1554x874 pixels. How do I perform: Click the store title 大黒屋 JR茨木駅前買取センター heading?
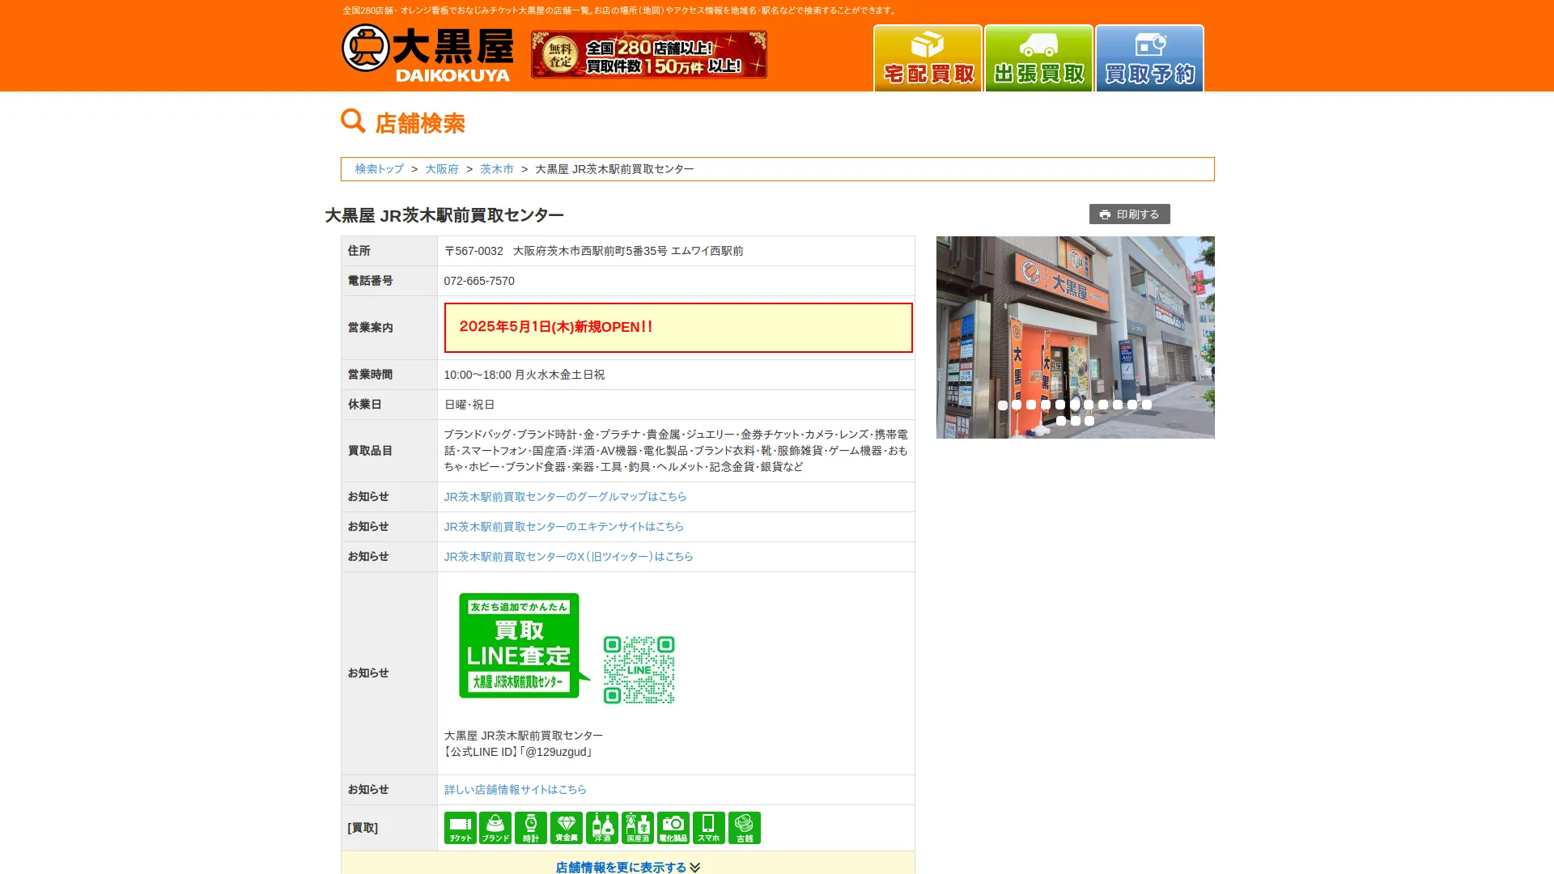click(444, 215)
